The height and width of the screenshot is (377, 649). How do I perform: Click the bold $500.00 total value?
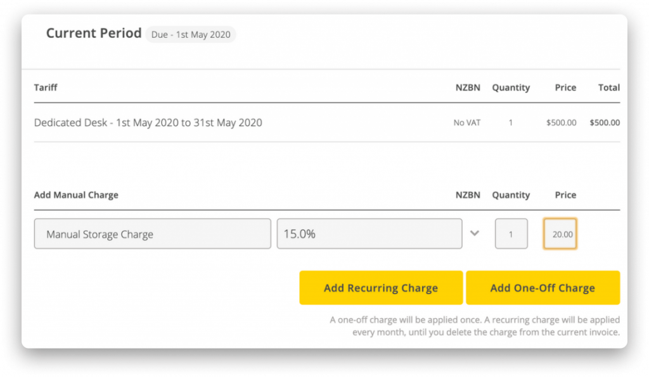605,123
